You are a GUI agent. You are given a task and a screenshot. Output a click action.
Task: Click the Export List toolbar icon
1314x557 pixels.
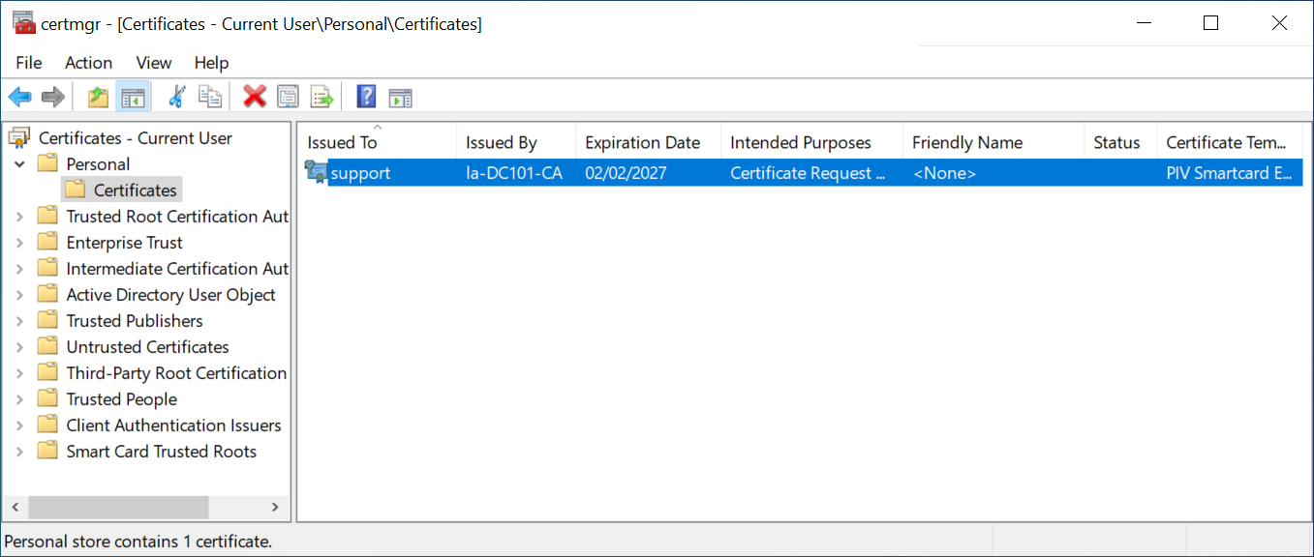click(321, 97)
